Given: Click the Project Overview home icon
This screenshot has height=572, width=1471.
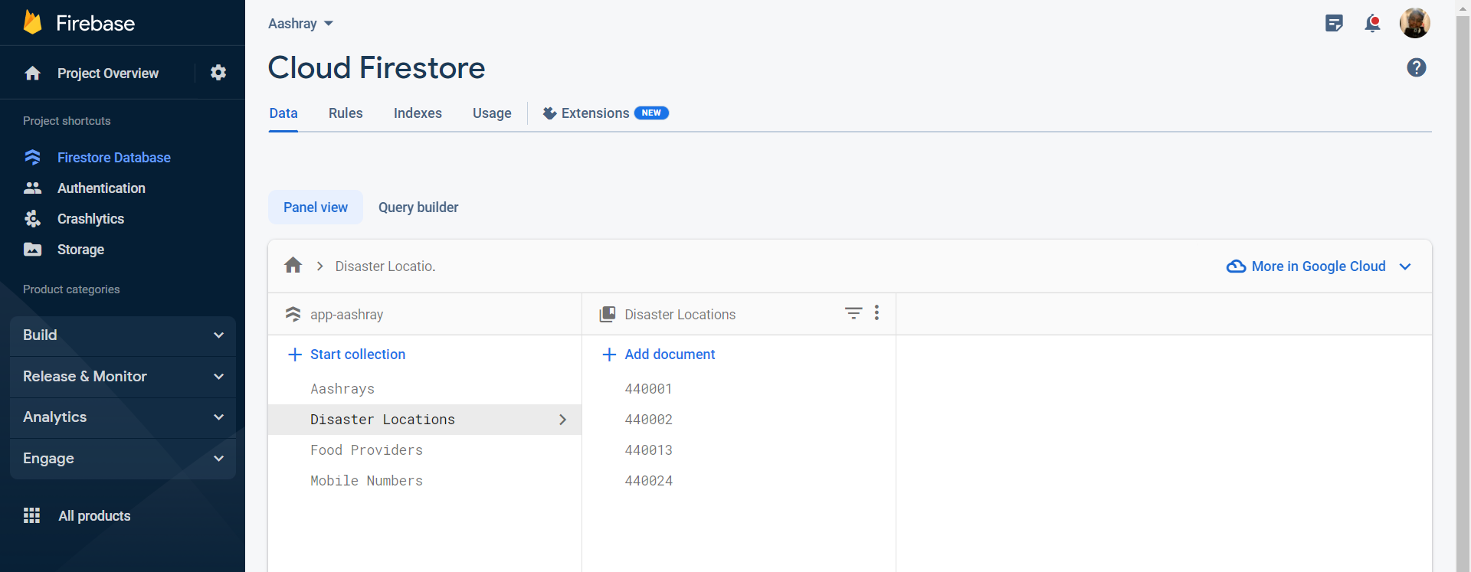Looking at the screenshot, I should pos(32,74).
